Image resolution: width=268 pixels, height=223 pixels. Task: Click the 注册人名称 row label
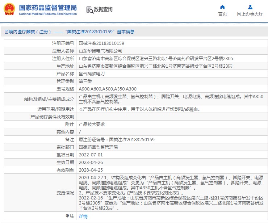coord(63,51)
